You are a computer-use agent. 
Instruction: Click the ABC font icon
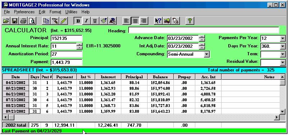[x=113, y=21]
